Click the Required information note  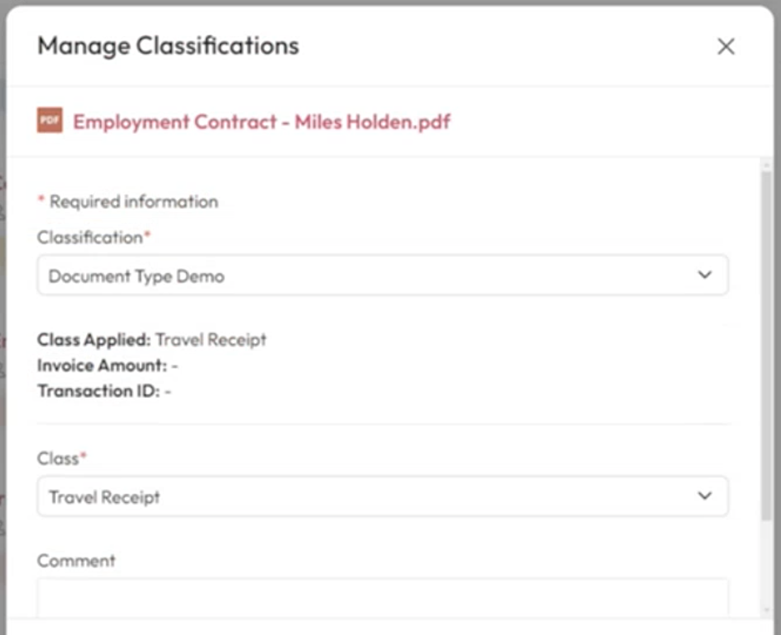pos(133,202)
